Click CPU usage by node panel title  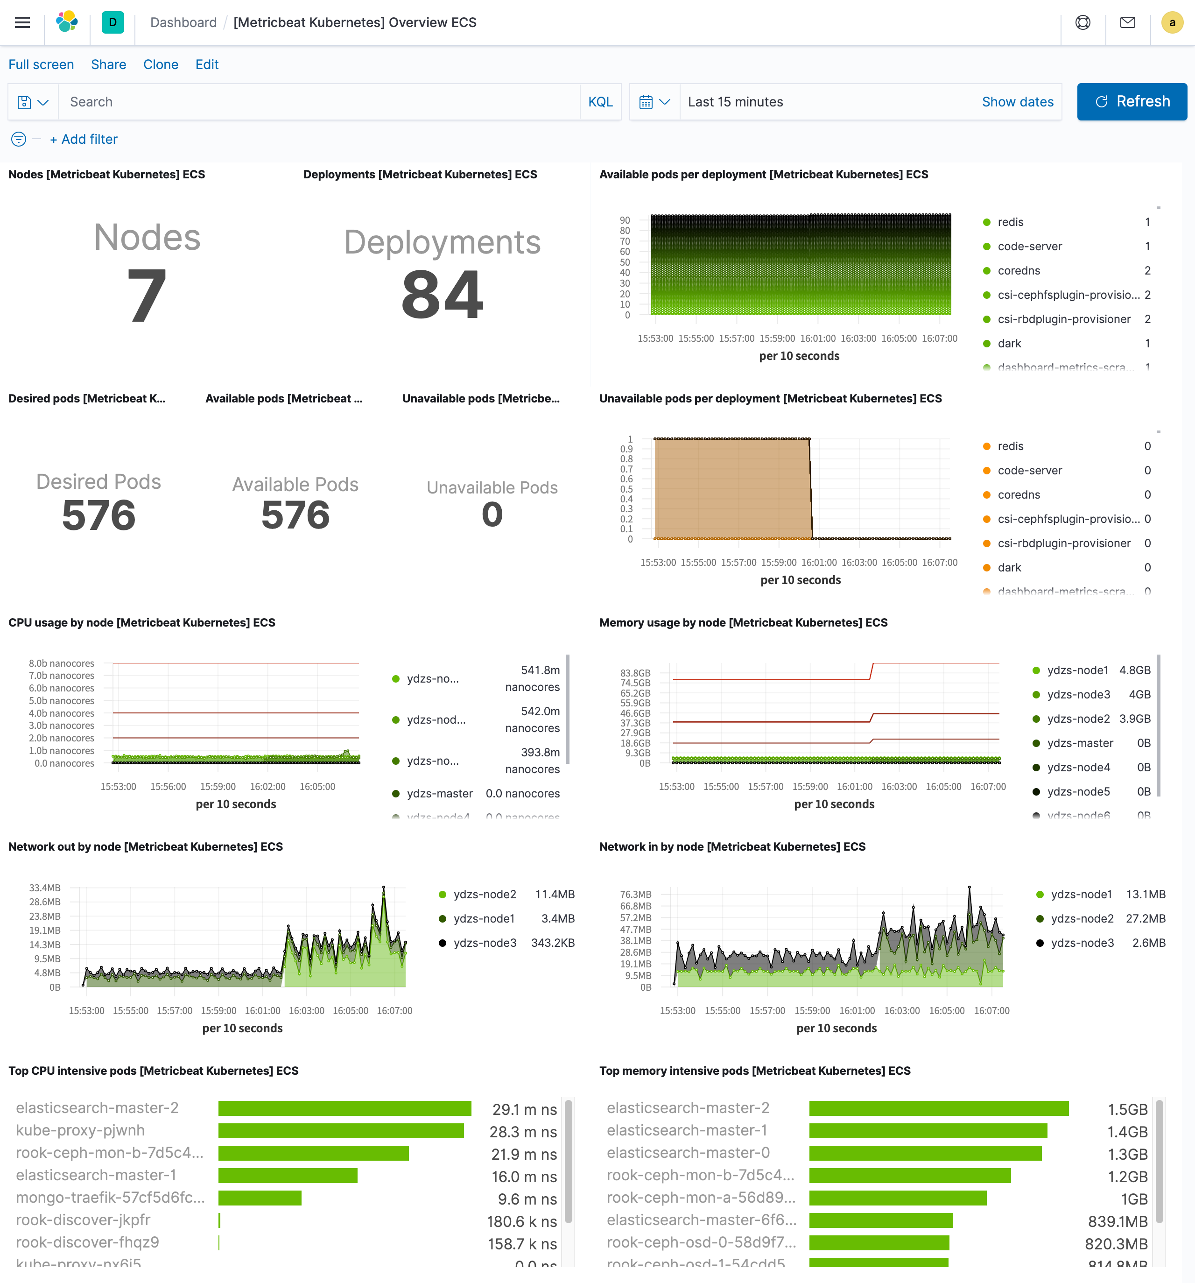click(142, 623)
